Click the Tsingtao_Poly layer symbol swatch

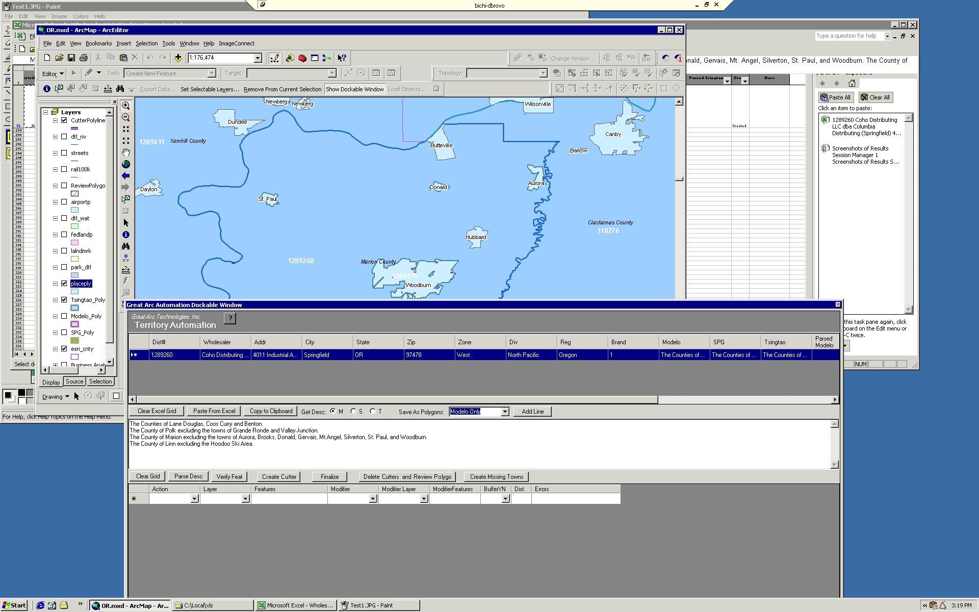point(75,308)
